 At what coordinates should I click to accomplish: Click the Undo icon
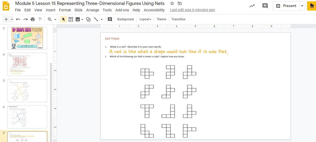tap(18, 19)
